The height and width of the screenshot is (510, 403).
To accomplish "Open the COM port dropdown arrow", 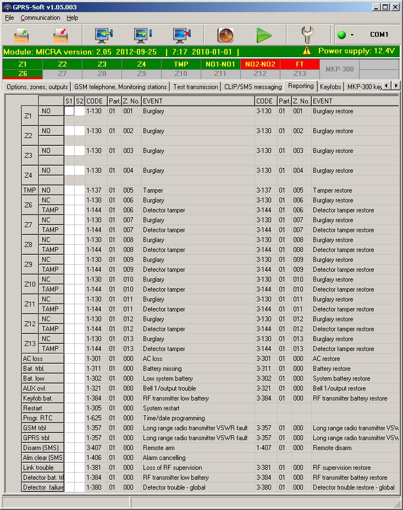I will click(x=352, y=35).
